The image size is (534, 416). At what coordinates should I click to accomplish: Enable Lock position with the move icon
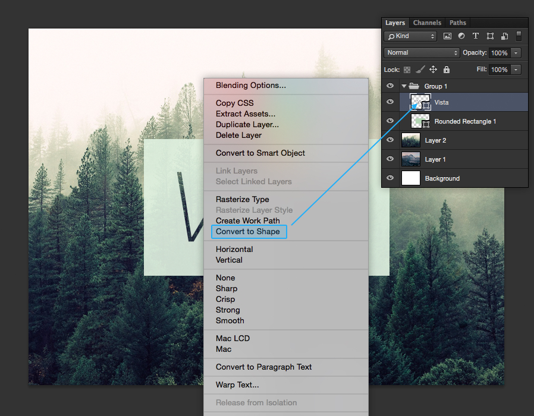[x=434, y=70]
